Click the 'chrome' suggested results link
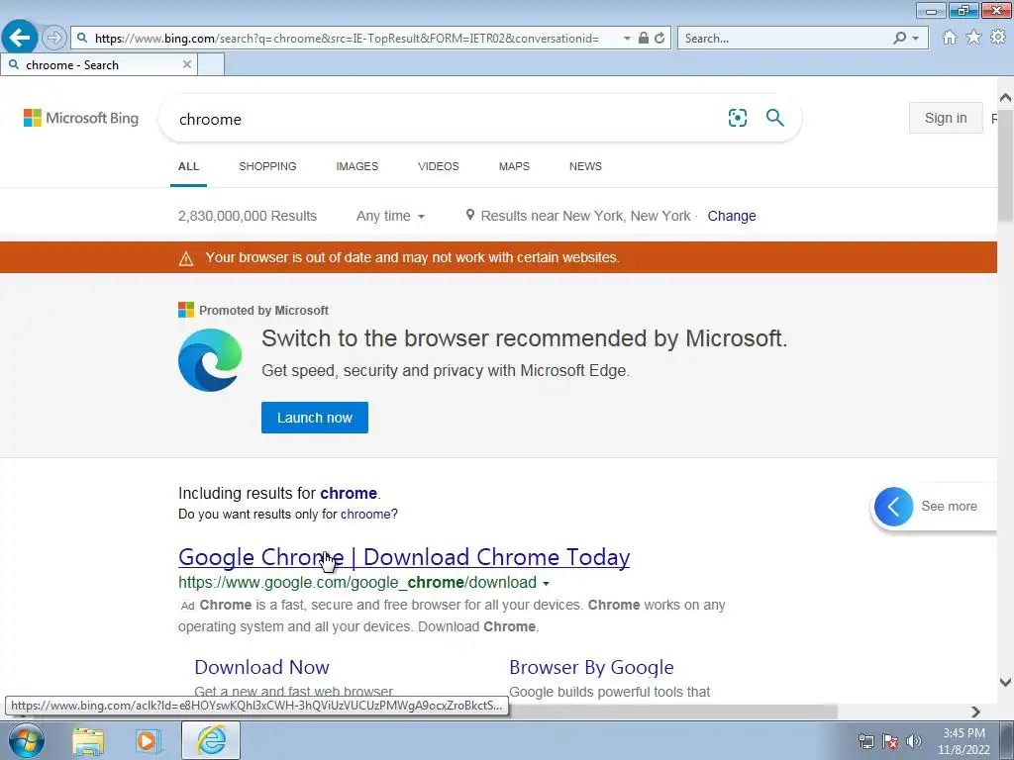 click(348, 493)
